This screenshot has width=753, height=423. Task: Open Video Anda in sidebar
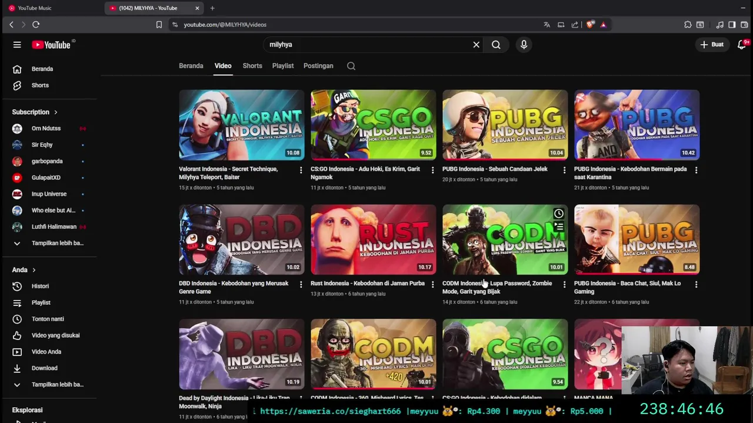click(x=46, y=352)
